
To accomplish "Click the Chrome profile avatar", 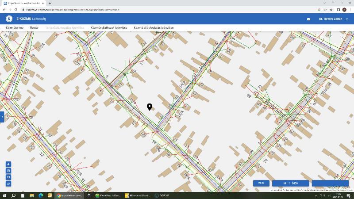I will pos(344,10).
